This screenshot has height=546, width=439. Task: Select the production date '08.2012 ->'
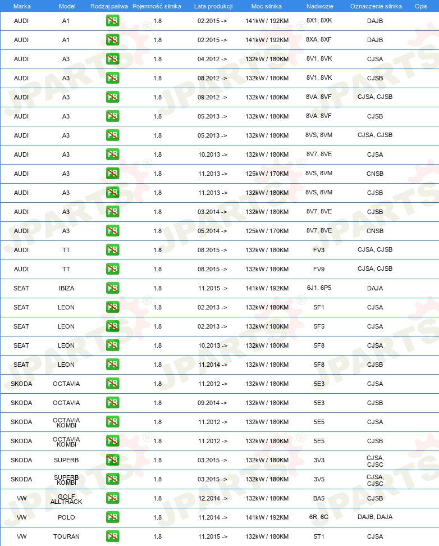click(x=212, y=78)
